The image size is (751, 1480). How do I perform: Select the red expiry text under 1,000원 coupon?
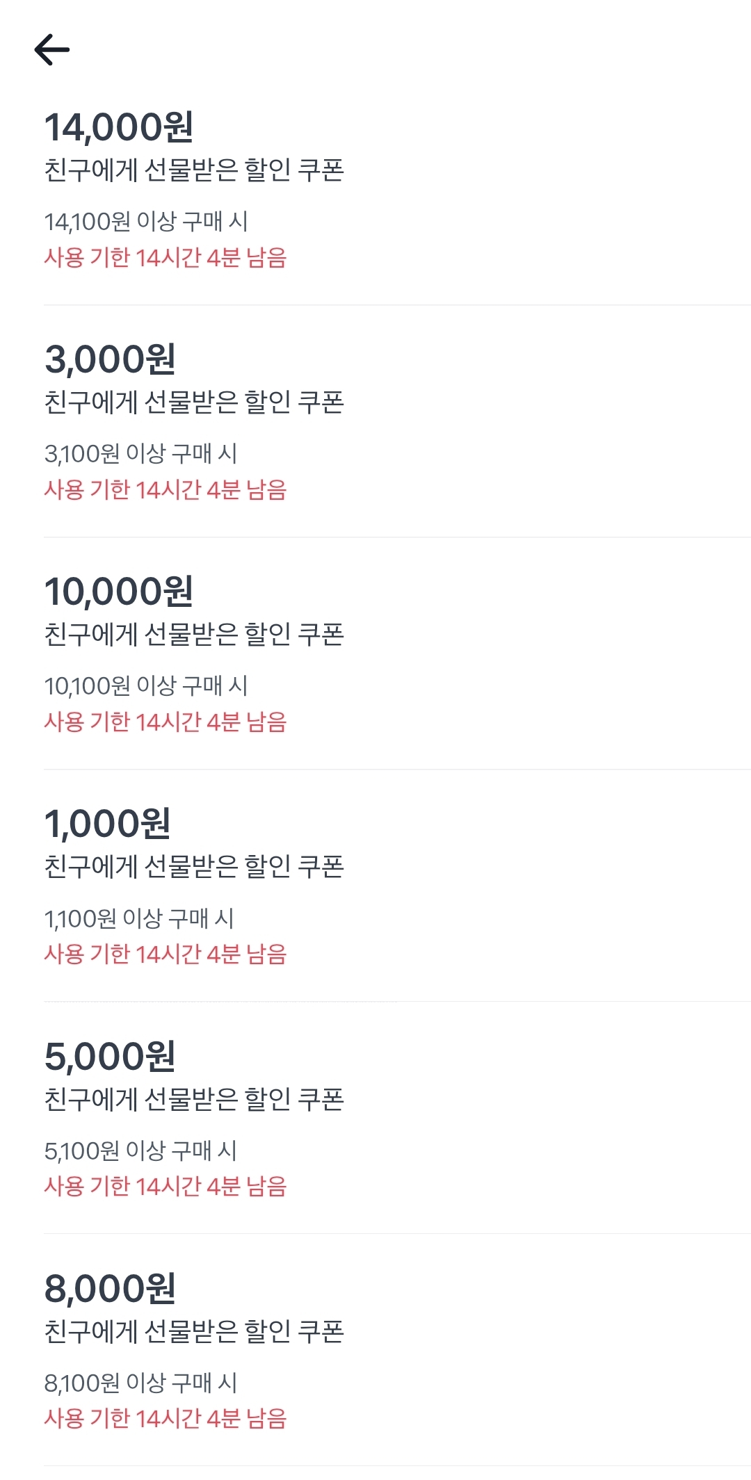pos(165,954)
